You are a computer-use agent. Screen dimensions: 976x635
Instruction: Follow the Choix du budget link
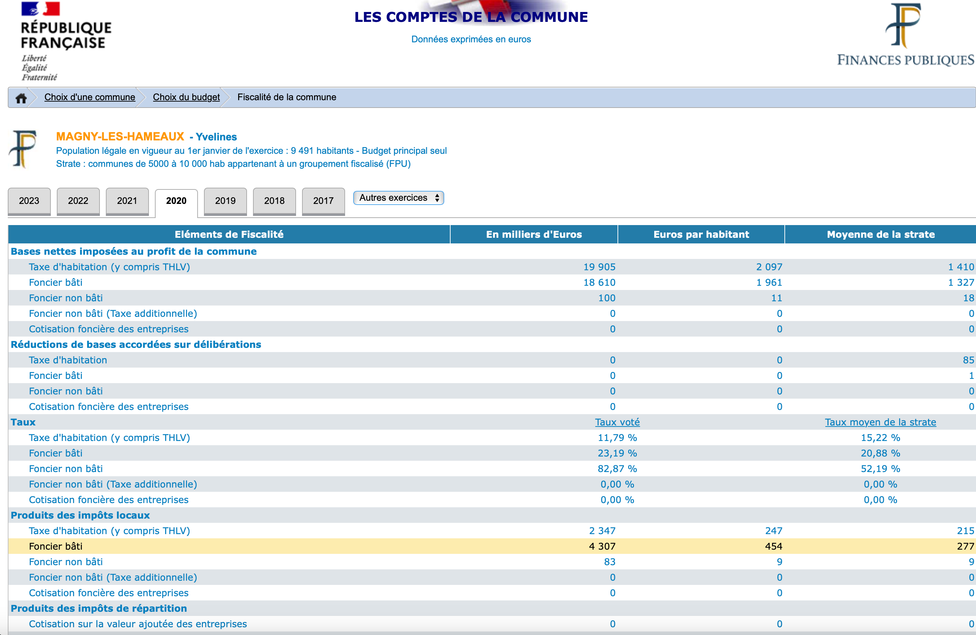tap(186, 97)
